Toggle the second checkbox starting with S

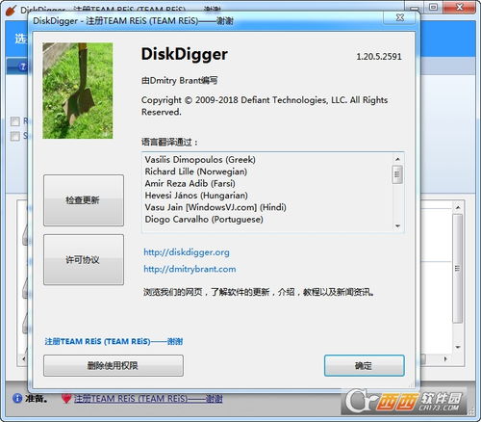pos(14,136)
